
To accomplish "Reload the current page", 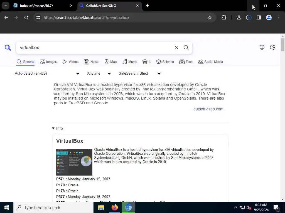I will [x=26, y=17].
